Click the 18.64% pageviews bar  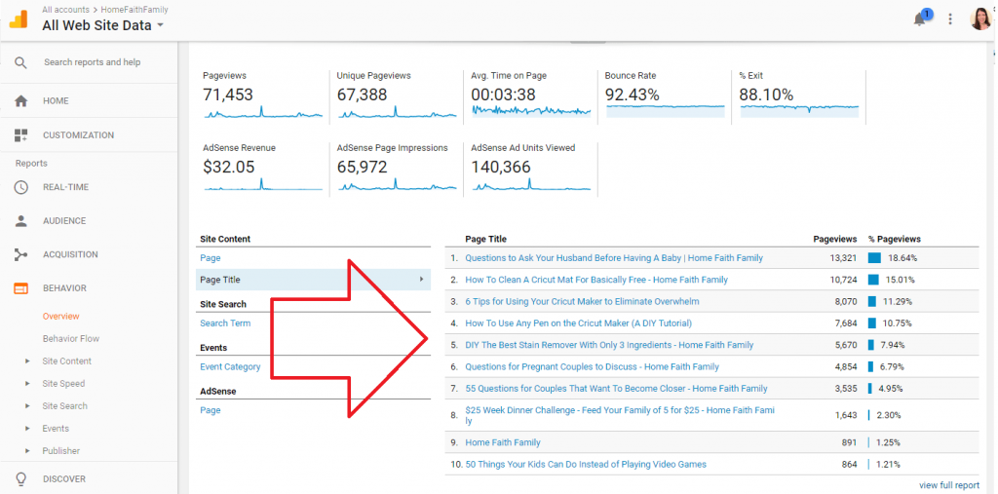[874, 258]
